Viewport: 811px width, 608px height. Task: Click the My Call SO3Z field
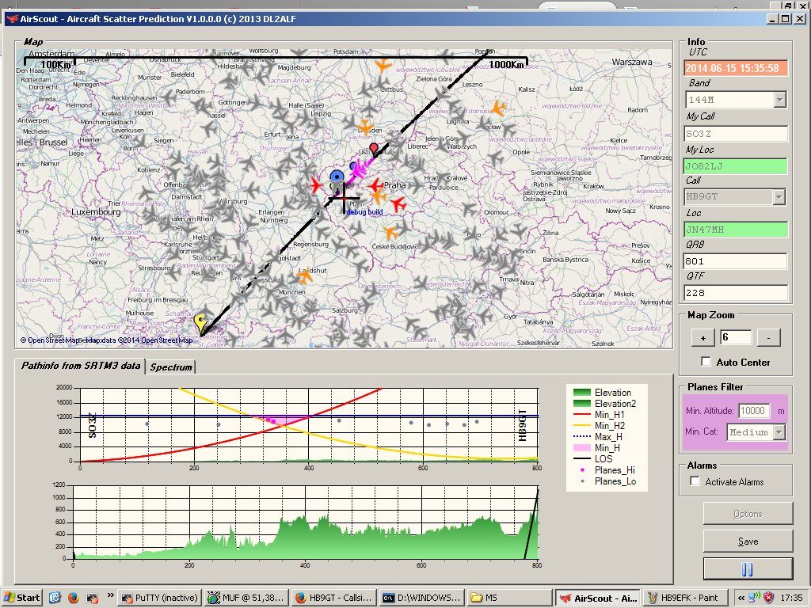736,133
